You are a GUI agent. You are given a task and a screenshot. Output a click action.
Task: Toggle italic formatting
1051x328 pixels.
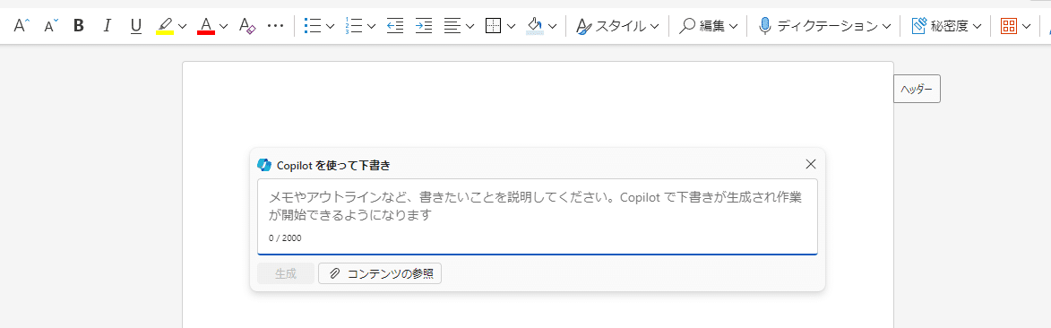pos(108,26)
